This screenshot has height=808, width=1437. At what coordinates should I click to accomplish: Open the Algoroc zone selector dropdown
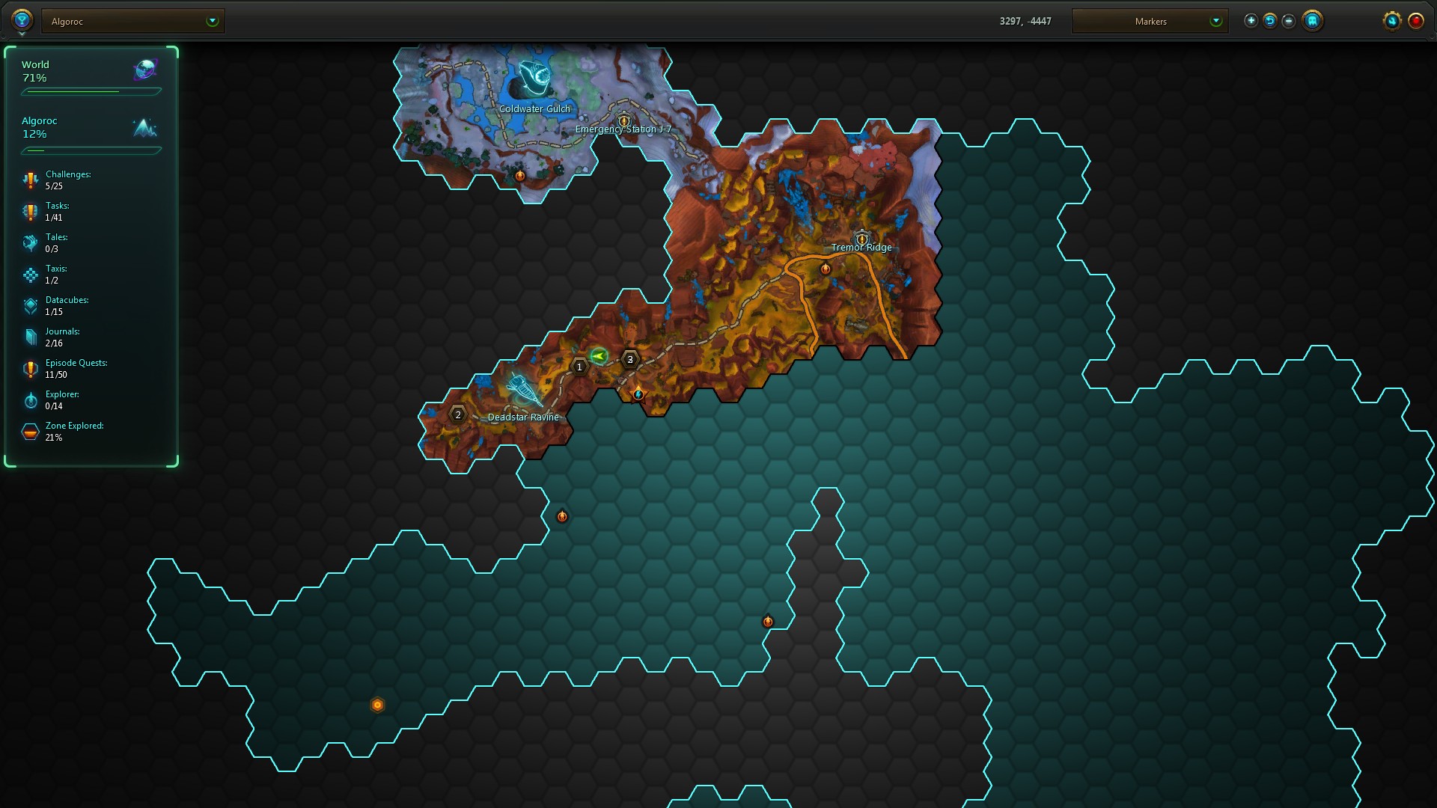pos(133,21)
